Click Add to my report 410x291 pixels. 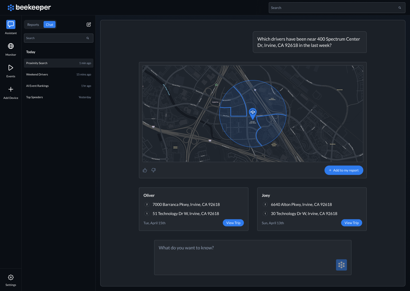pyautogui.click(x=344, y=170)
